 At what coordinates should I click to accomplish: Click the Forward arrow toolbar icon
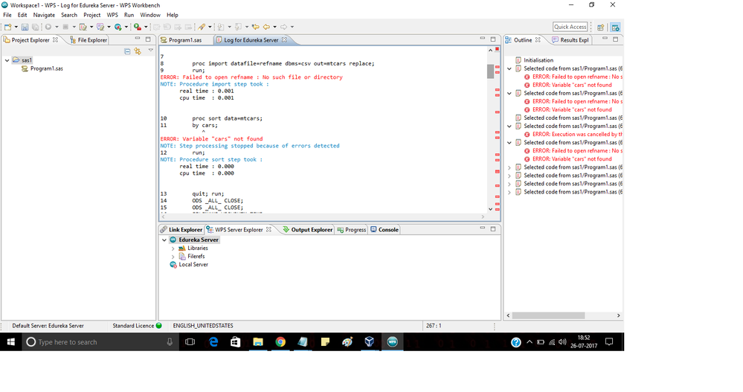tap(283, 27)
